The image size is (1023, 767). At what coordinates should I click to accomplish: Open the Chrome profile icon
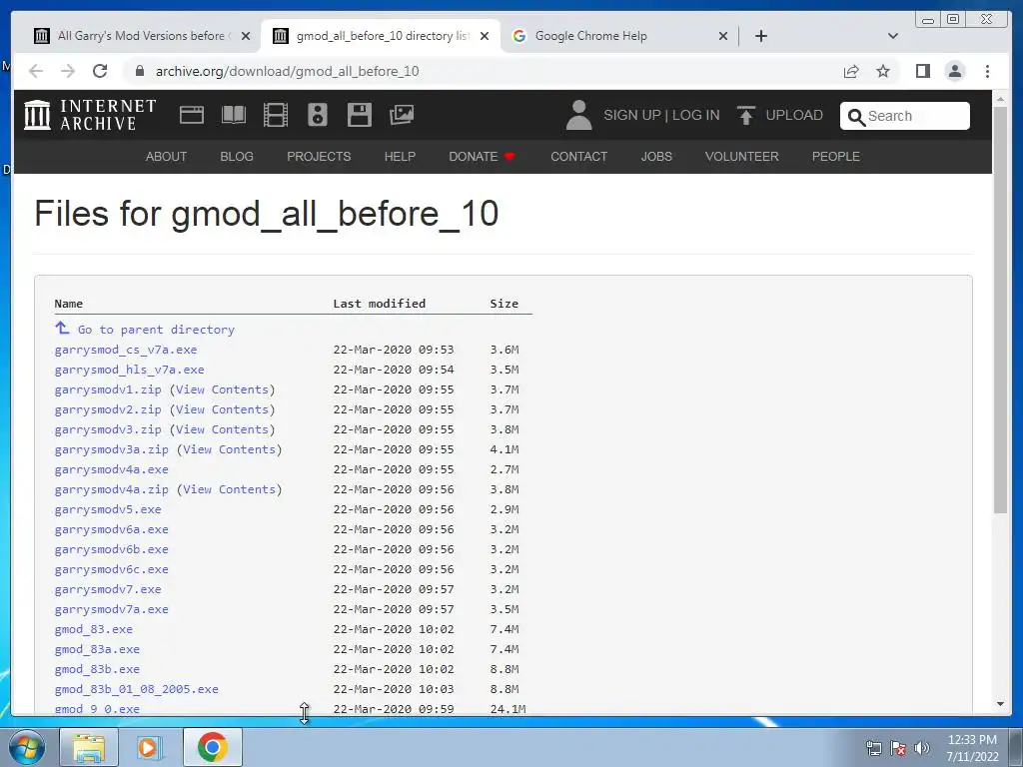point(955,71)
